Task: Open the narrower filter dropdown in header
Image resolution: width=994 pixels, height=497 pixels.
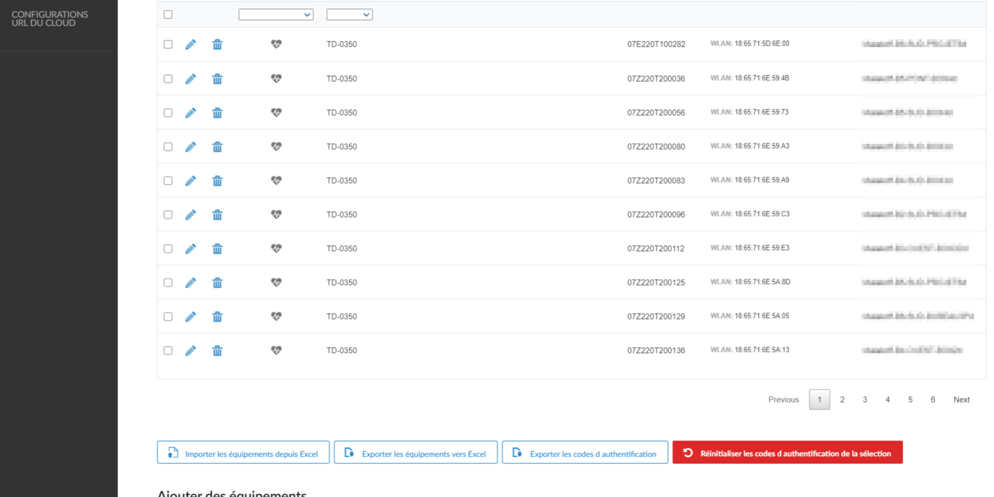Action: coord(349,15)
